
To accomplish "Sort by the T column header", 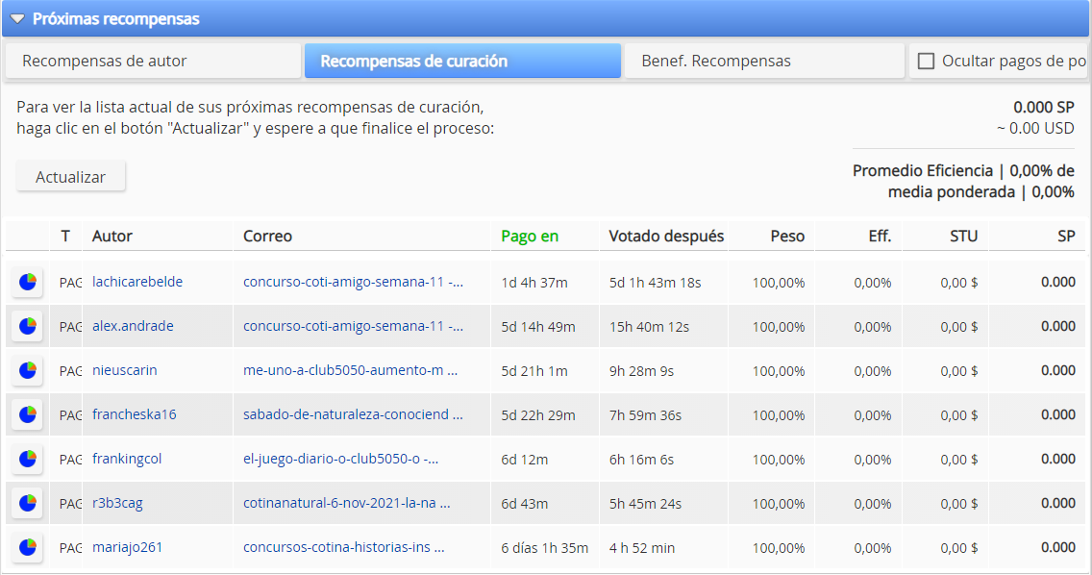I will [65, 237].
